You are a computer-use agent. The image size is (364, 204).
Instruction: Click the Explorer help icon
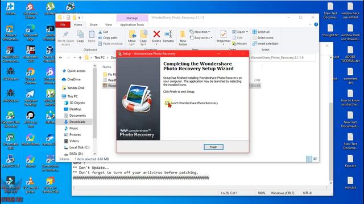pyautogui.click(x=316, y=24)
